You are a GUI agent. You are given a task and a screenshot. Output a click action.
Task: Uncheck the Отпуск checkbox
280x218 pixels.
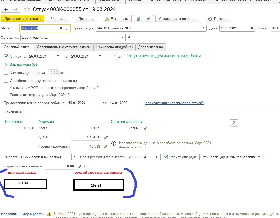pos(6,57)
